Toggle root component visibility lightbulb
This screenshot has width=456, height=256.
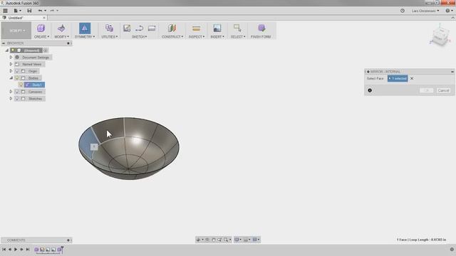click(13, 50)
